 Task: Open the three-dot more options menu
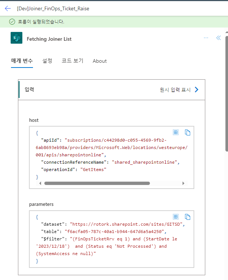click(x=206, y=38)
